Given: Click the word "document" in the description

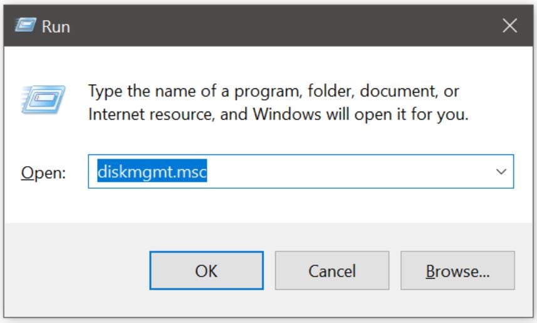Looking at the screenshot, I should pyautogui.click(x=394, y=92).
